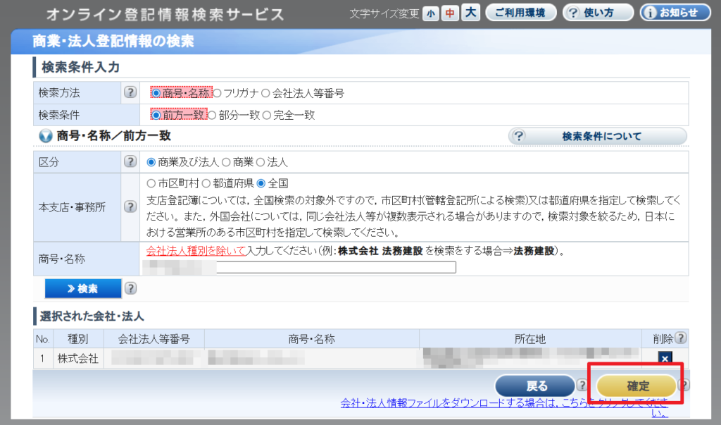Click help icon next to 検索方法
Screen dimensions: 721x425
(130, 92)
